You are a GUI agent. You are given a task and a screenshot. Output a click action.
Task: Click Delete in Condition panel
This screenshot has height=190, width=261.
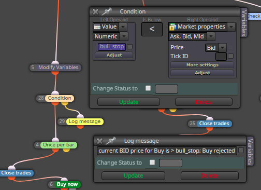(204, 102)
